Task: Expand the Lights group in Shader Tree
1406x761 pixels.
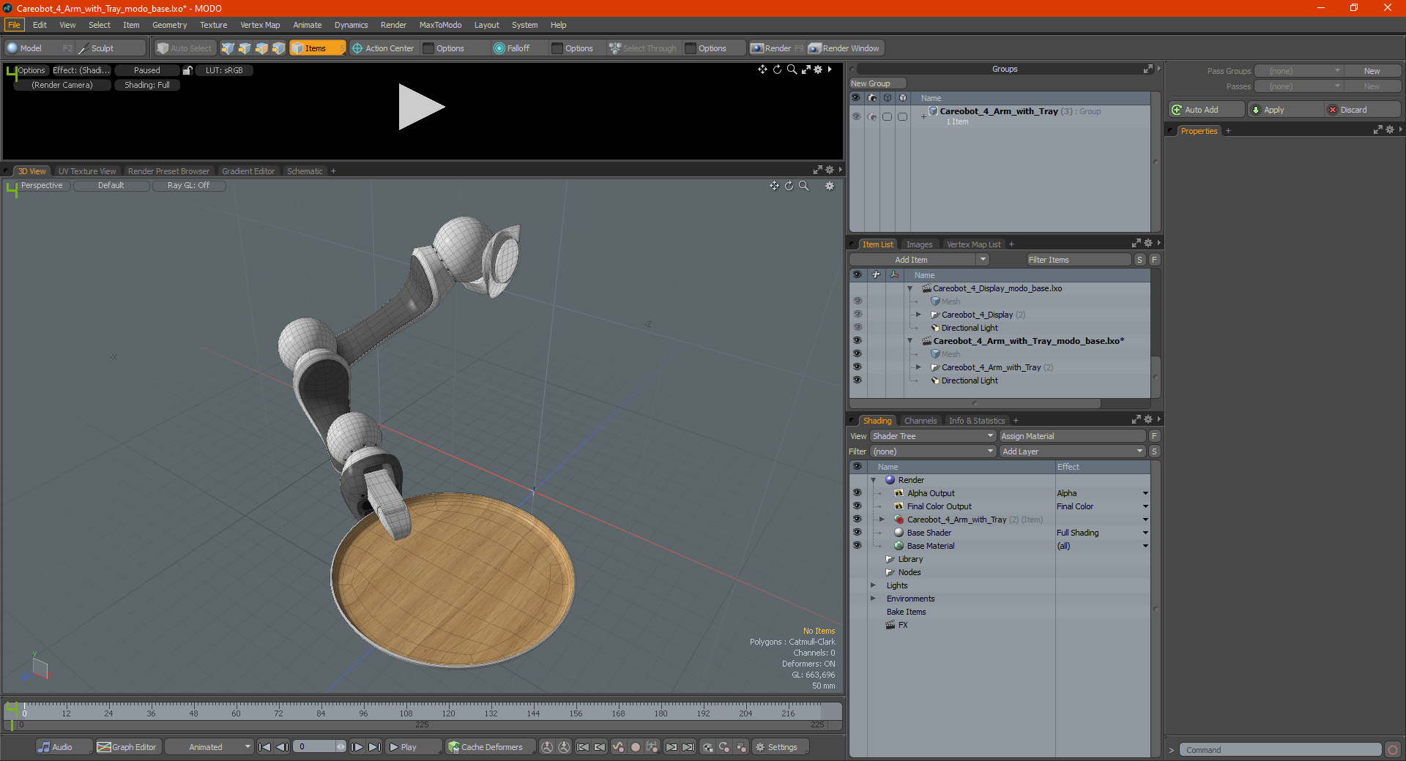Action: click(x=874, y=585)
